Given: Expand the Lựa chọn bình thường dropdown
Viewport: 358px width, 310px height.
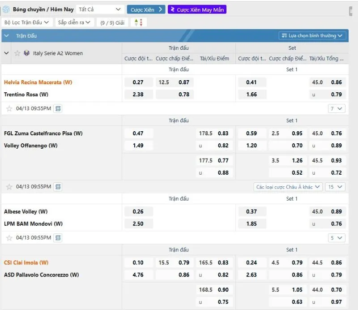Looking at the screenshot, I should 312,36.
